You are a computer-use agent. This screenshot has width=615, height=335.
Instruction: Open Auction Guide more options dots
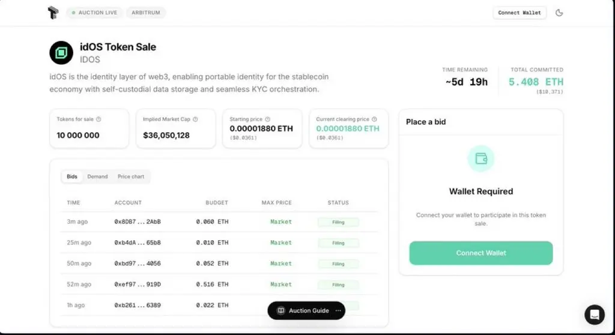pyautogui.click(x=338, y=310)
